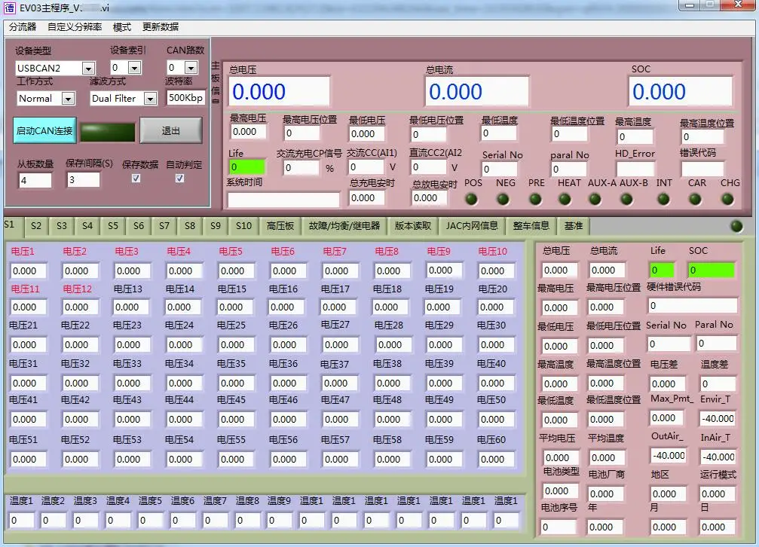Expand the 设备索引 dropdown
The width and height of the screenshot is (759, 547).
click(x=135, y=69)
